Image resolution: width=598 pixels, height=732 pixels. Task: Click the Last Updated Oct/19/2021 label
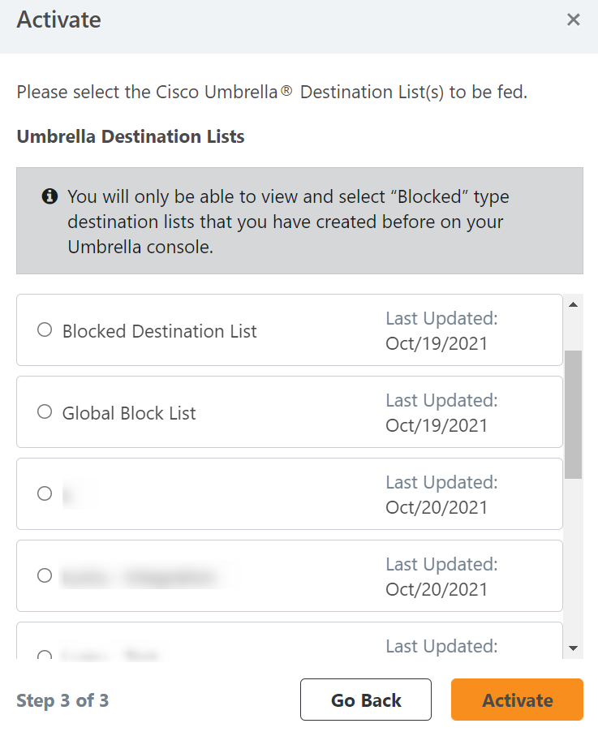click(x=441, y=330)
